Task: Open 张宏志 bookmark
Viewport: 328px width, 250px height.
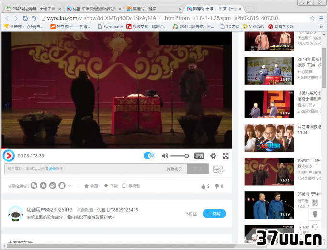Action: (x=23, y=26)
